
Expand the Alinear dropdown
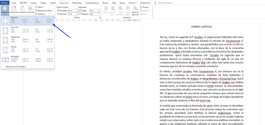click(x=146, y=7)
